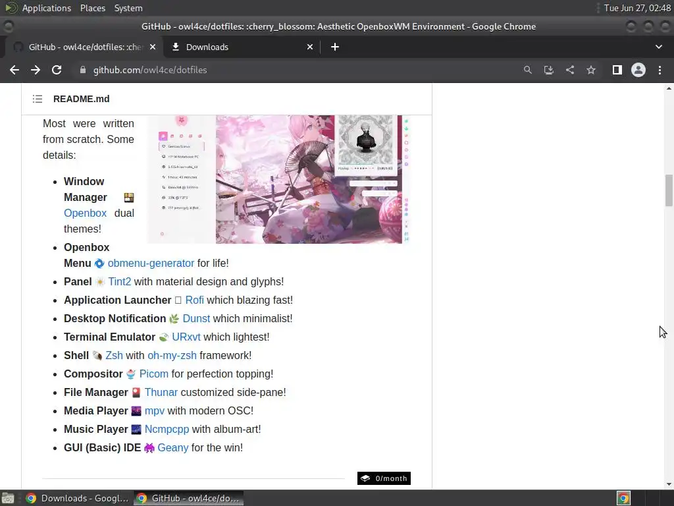Open README outline list icon

[x=38, y=99]
